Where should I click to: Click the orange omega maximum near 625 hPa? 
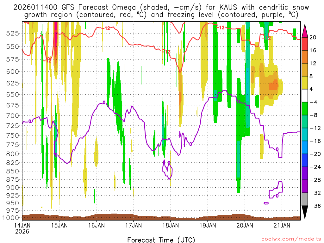(x=273, y=85)
